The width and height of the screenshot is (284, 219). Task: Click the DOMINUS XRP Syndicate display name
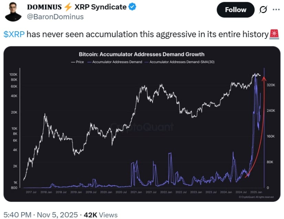76,7
